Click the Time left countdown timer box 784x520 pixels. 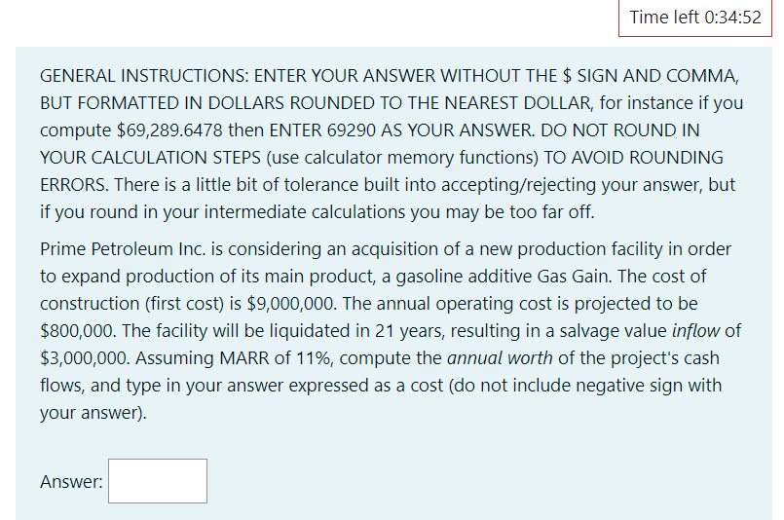click(x=695, y=18)
